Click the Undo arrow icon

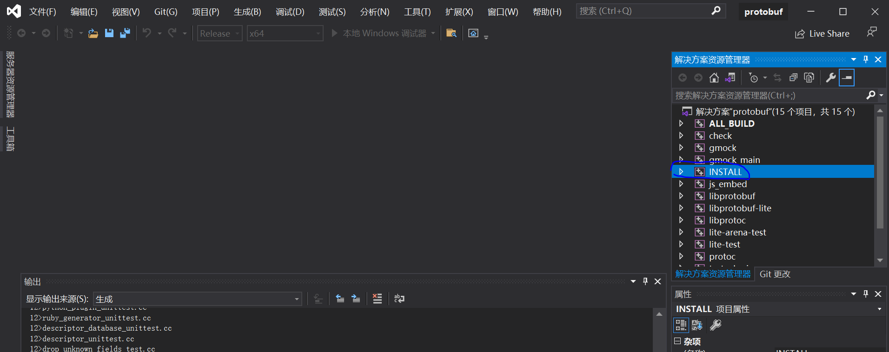click(x=147, y=33)
